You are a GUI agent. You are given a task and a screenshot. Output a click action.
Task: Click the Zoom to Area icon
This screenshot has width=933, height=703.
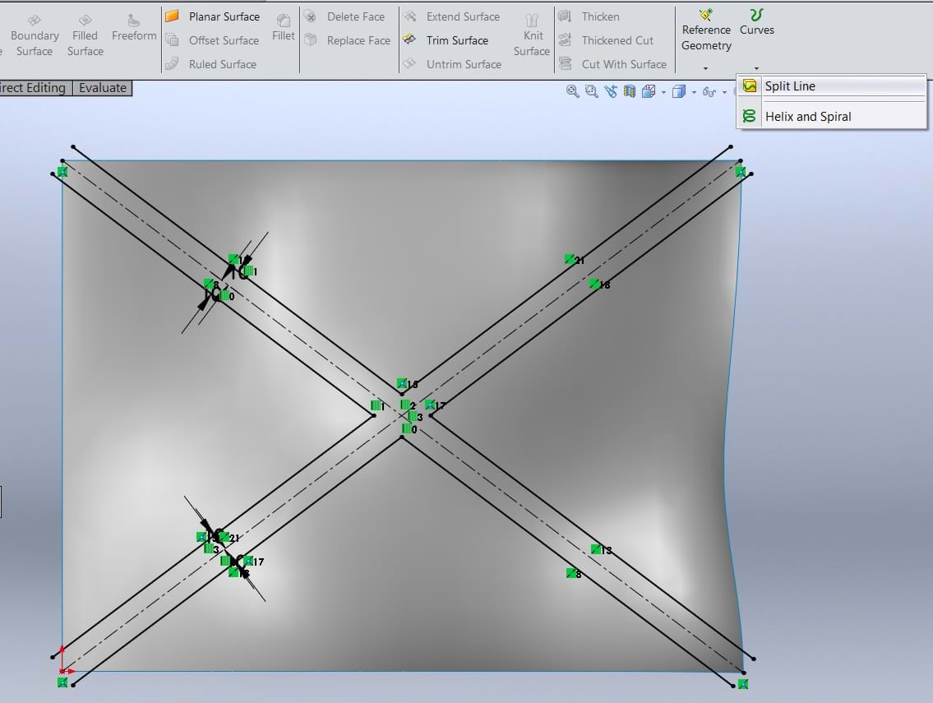pyautogui.click(x=591, y=91)
